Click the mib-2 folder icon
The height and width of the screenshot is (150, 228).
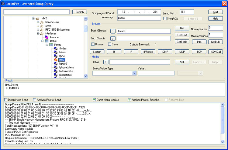37,18
